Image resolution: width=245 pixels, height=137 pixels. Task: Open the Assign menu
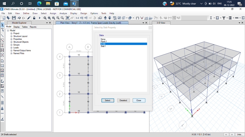tap(53, 13)
